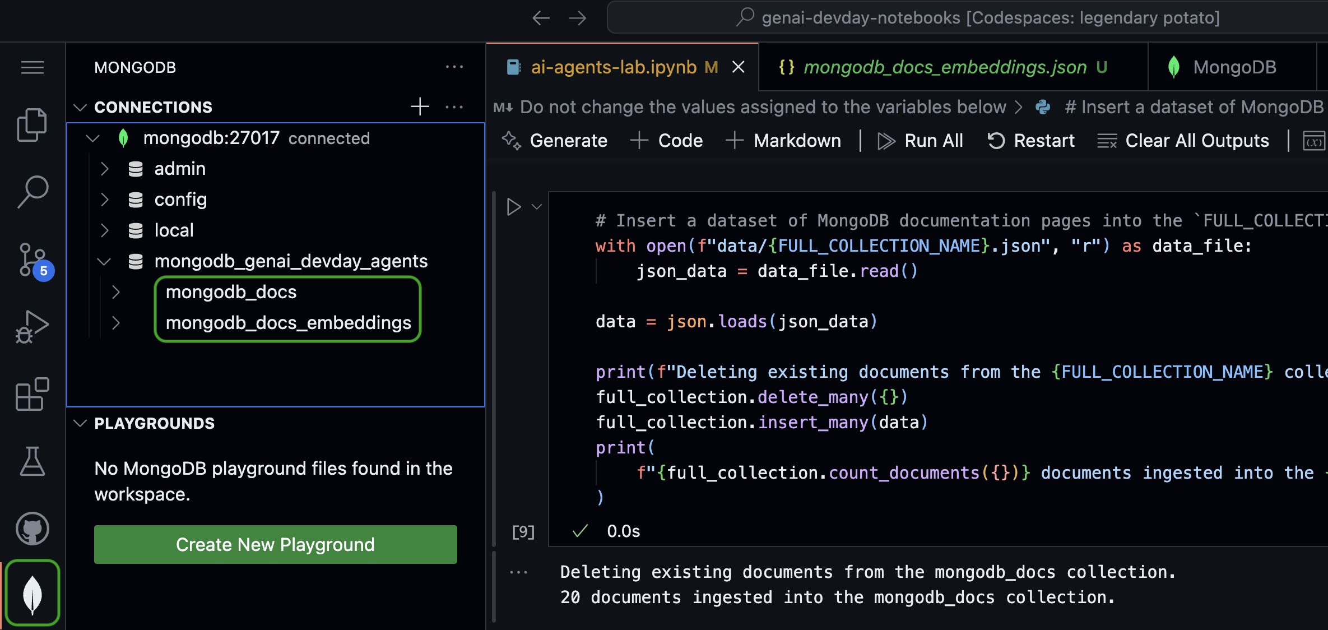Run the notebook cell
This screenshot has height=630, width=1328.
click(513, 207)
